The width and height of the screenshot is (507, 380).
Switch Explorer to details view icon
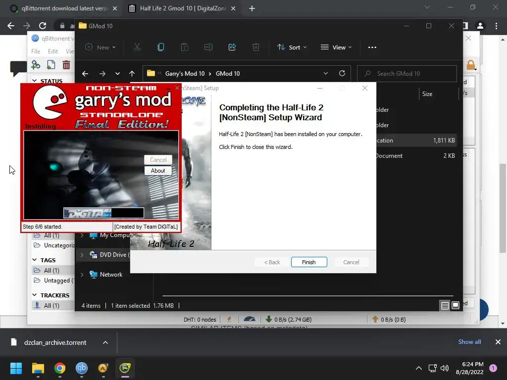point(445,305)
